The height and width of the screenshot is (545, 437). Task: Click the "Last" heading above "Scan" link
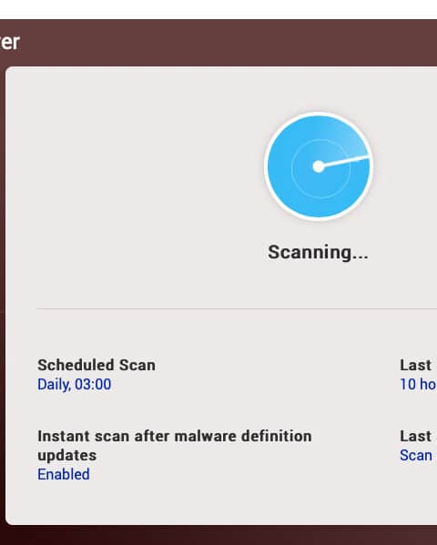415,436
